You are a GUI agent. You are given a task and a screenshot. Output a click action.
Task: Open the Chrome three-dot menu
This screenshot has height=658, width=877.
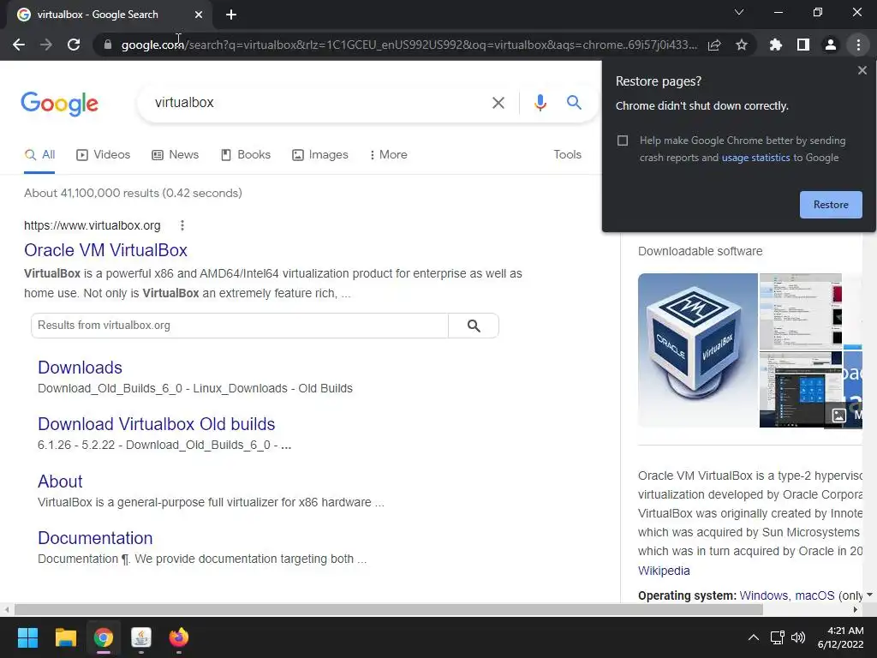[858, 45]
